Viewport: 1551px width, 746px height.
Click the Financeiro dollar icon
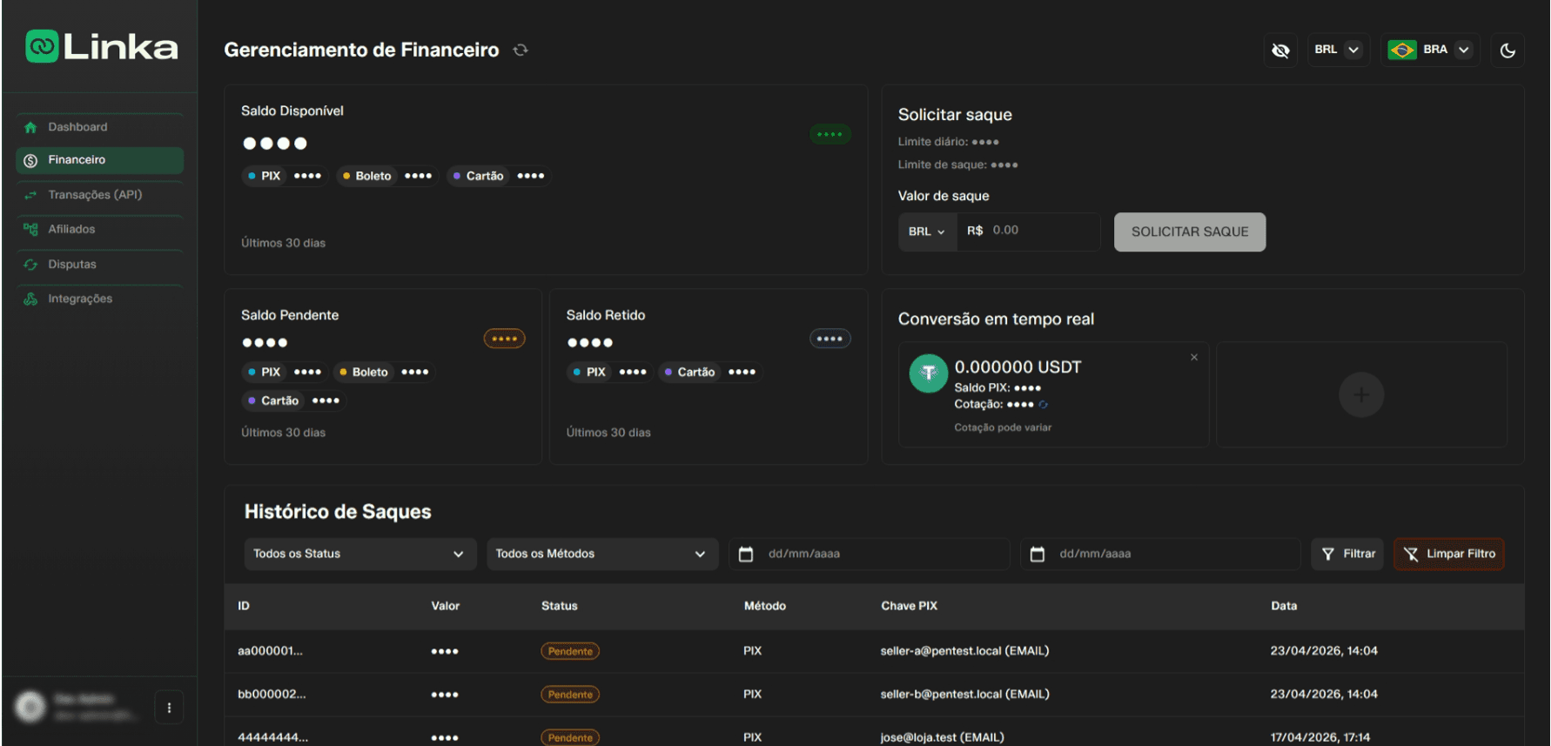click(30, 160)
